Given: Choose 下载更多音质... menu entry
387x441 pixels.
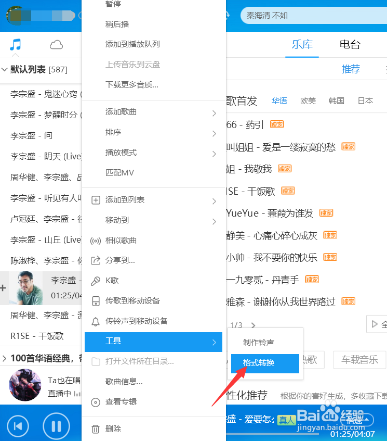Looking at the screenshot, I should [131, 85].
